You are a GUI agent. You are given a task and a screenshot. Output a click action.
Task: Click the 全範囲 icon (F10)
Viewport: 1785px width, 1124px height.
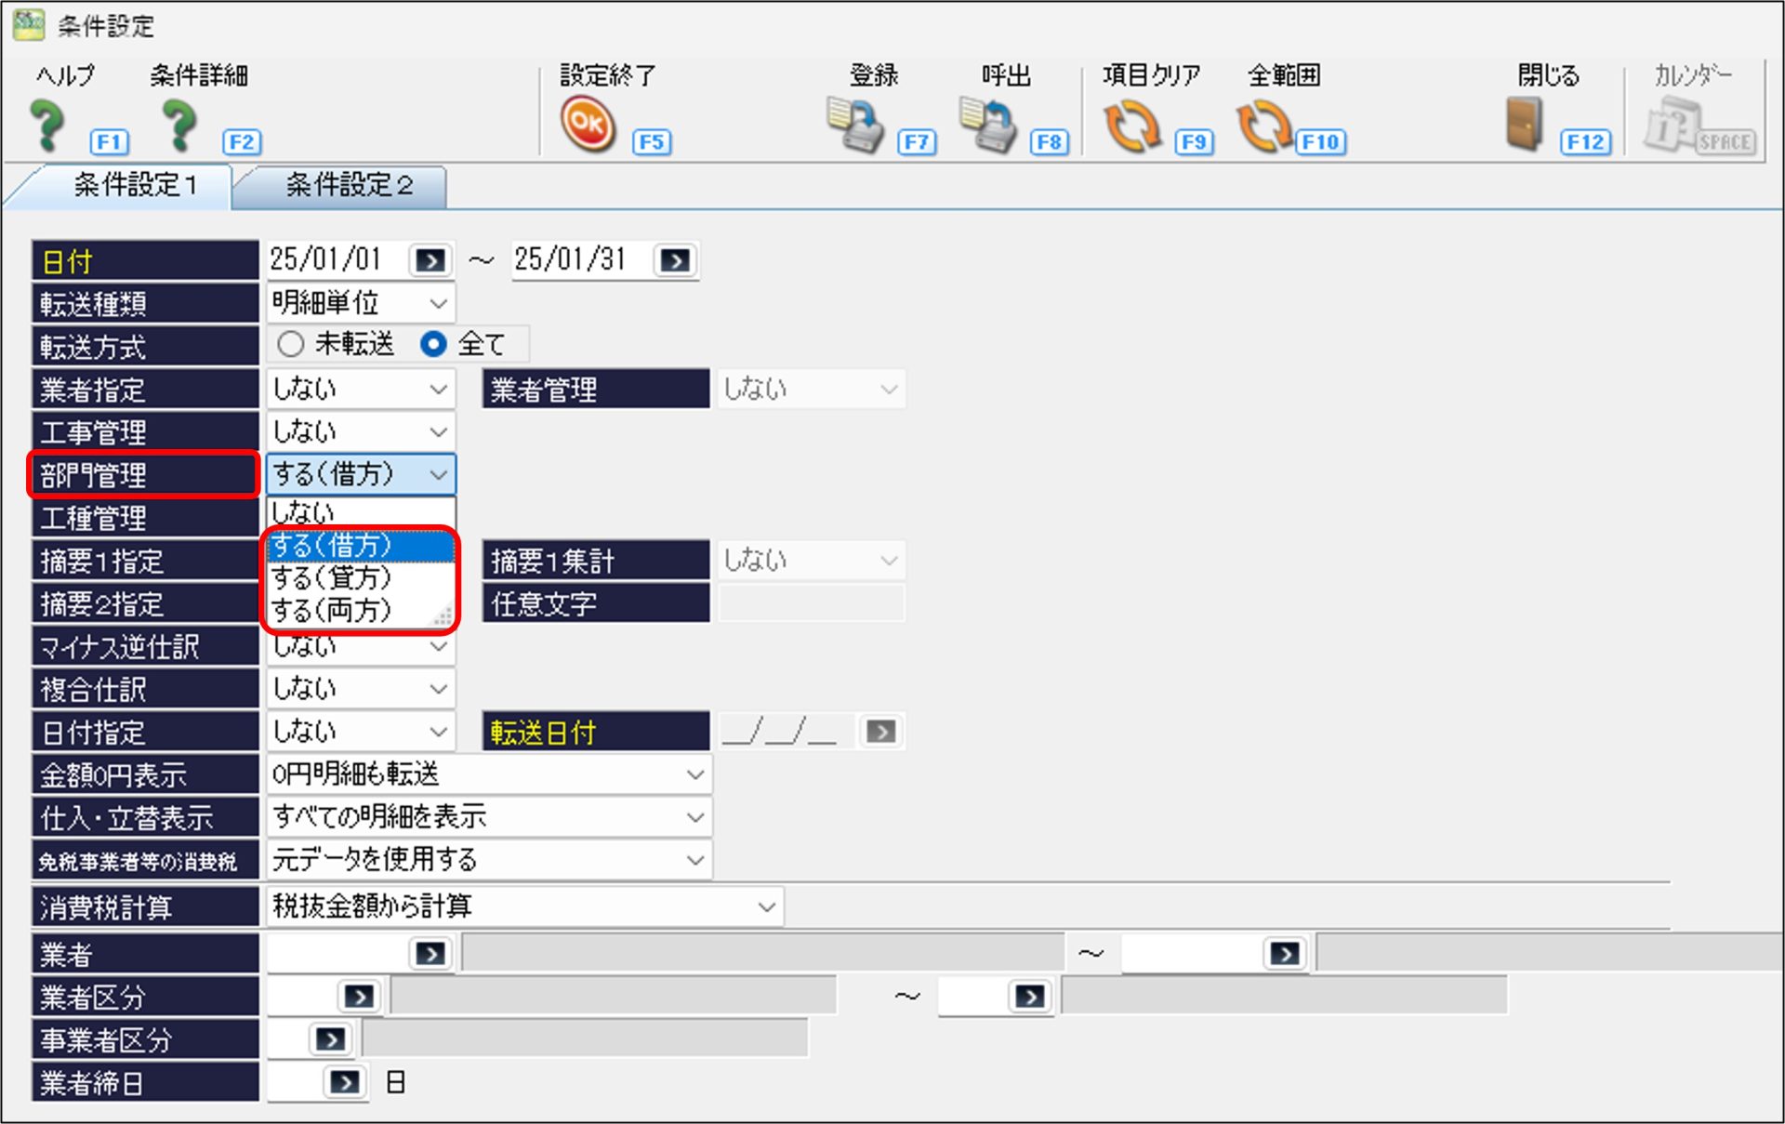[x=1263, y=126]
